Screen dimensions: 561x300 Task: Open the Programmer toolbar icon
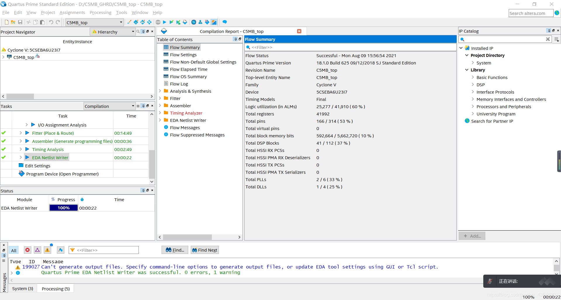[x=207, y=22]
